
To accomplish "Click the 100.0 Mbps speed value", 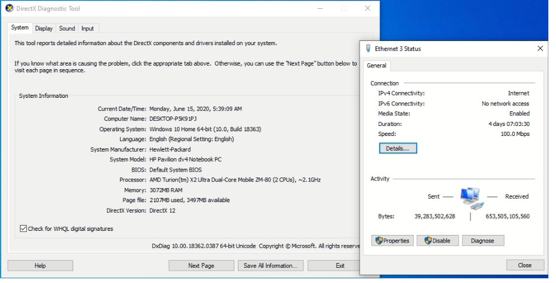I will 515,134.
